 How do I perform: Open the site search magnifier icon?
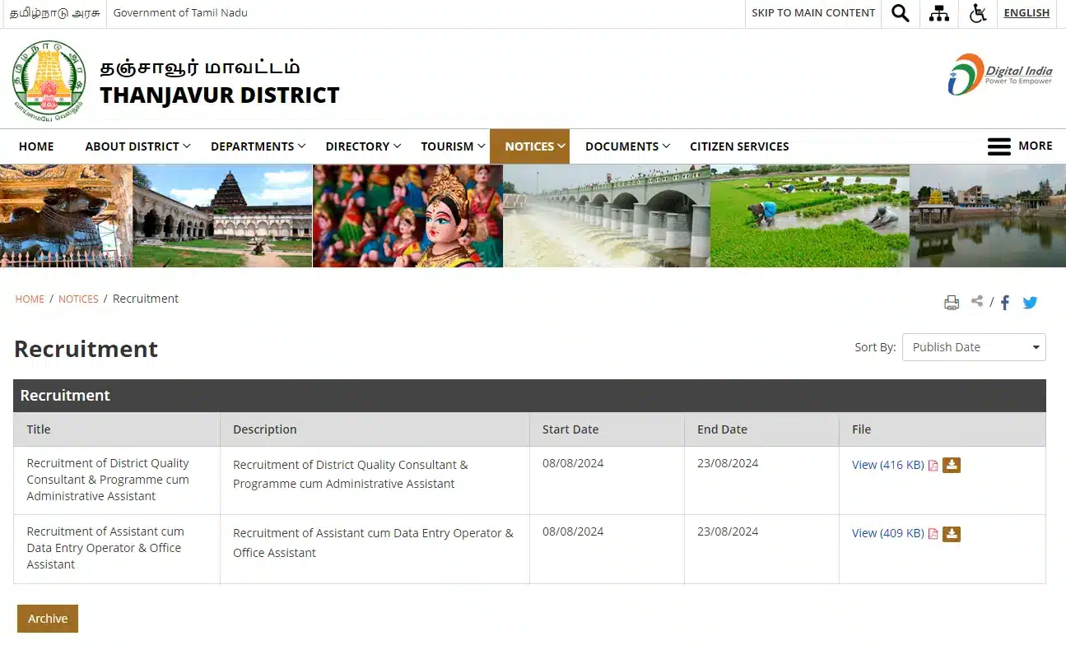(901, 13)
